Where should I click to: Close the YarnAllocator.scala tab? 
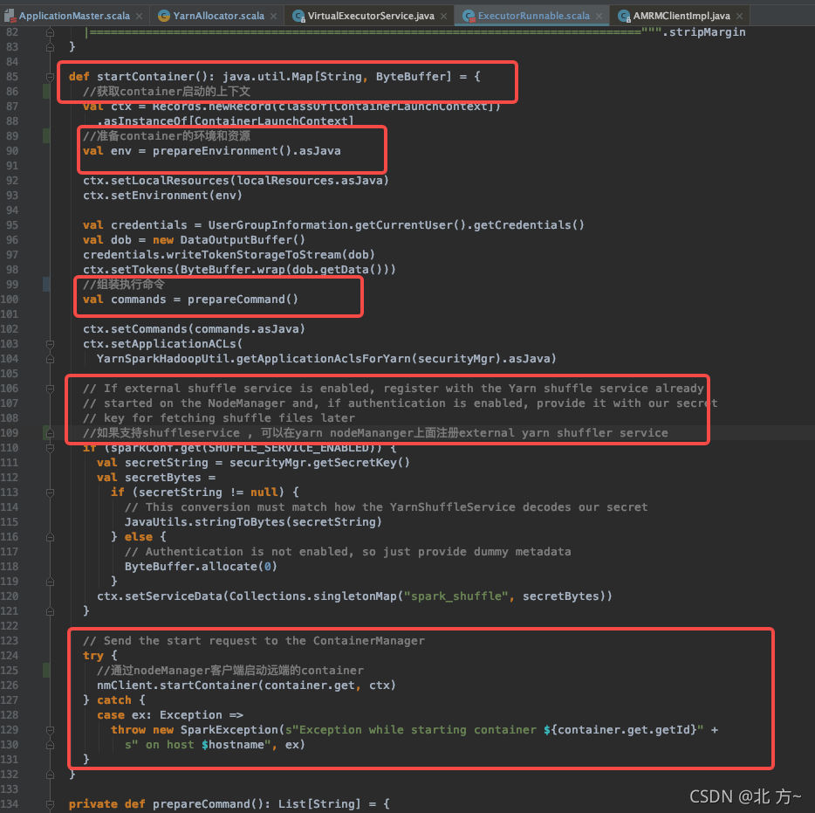point(273,16)
